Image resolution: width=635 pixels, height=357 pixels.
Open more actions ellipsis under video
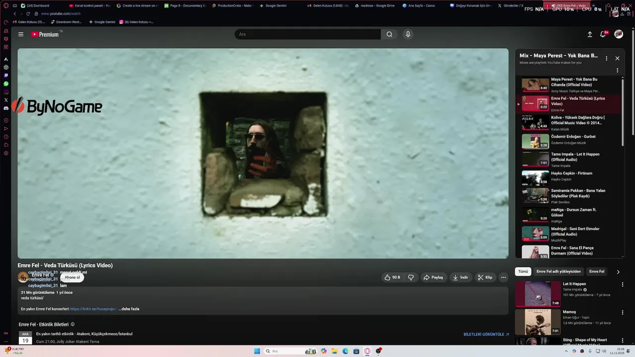coord(504,277)
